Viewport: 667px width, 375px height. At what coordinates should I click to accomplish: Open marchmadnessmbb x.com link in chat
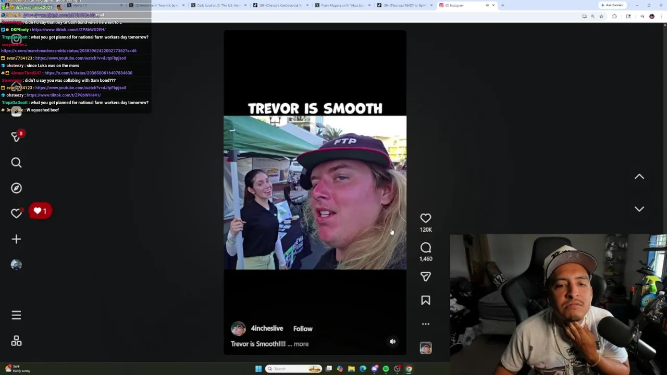69,51
